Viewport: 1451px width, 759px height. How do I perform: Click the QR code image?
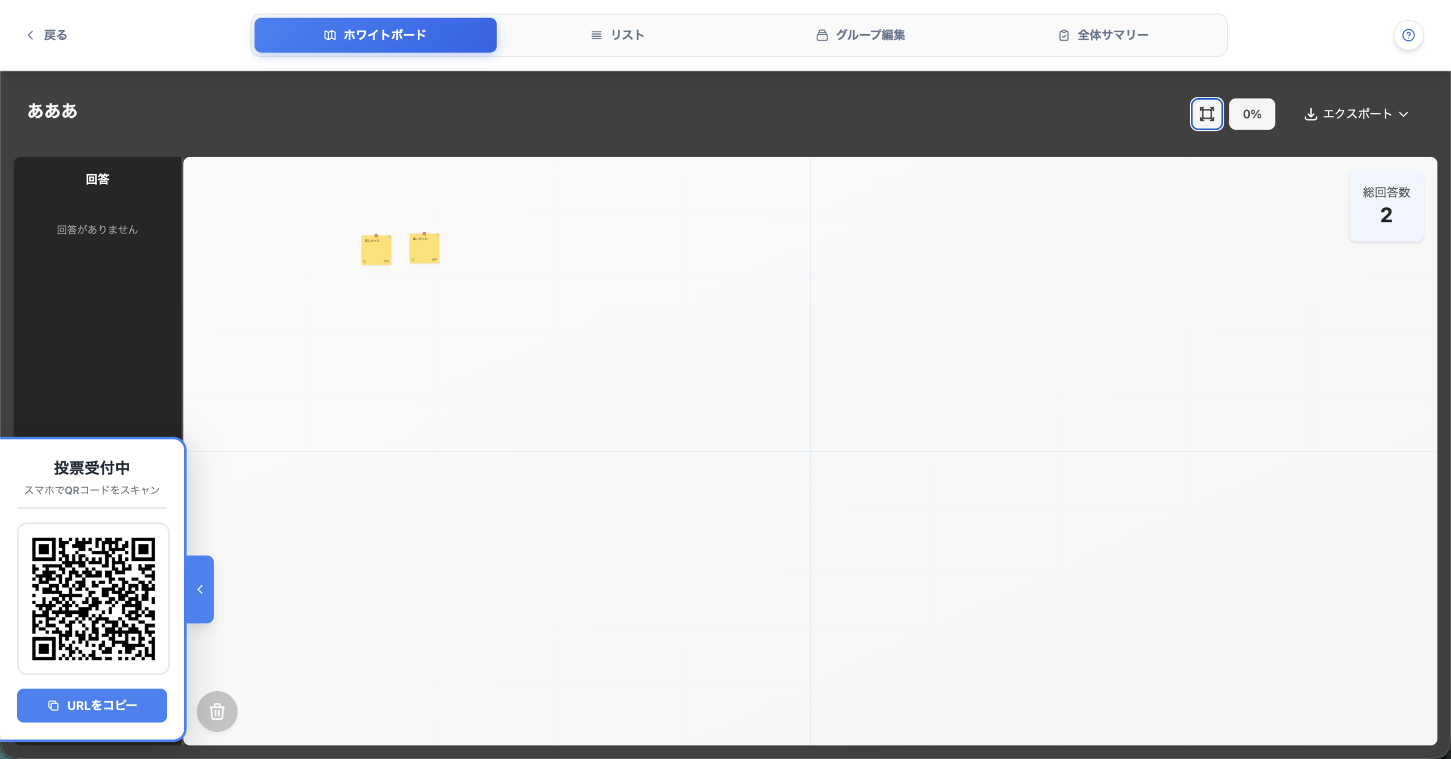tap(93, 599)
